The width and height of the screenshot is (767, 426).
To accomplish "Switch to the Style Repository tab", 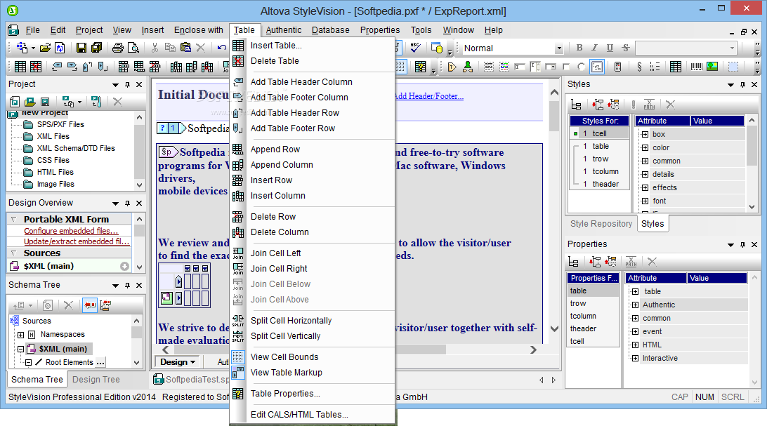I will pyautogui.click(x=601, y=224).
